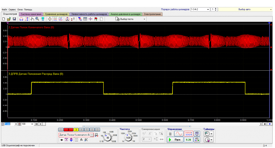Viewport: 275px width, 148px height.
Task: Toggle channel 5 button
Action: (87, 130)
